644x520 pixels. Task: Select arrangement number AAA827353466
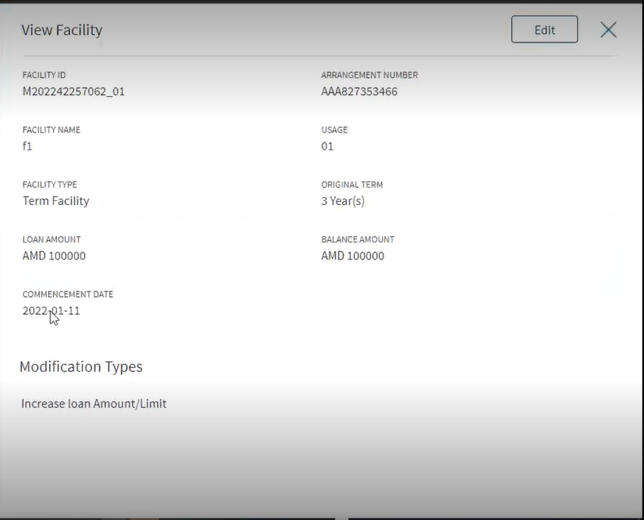pyautogui.click(x=359, y=91)
